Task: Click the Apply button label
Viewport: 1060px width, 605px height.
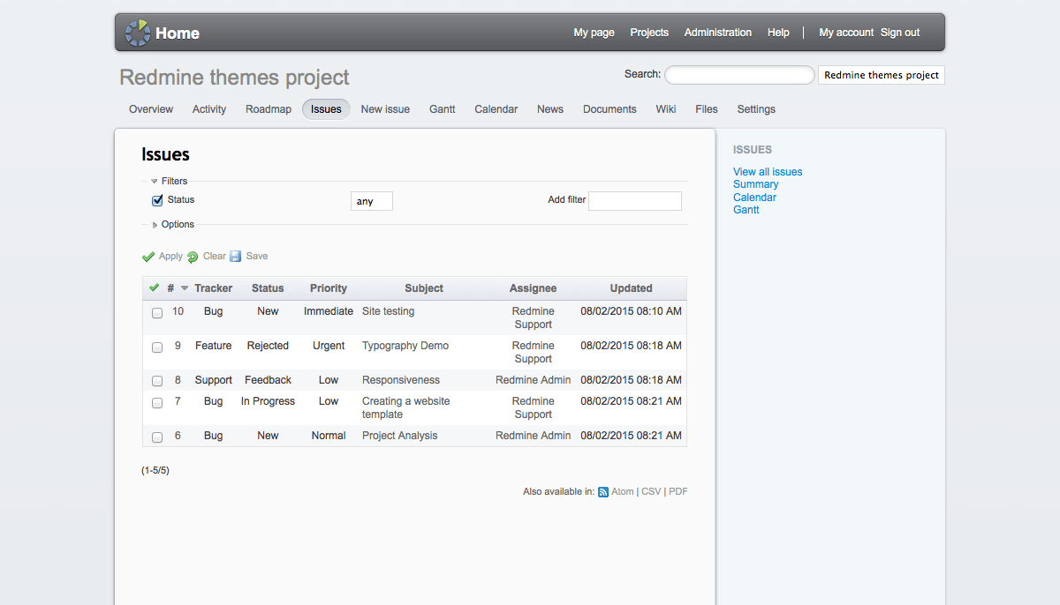Action: coord(170,257)
